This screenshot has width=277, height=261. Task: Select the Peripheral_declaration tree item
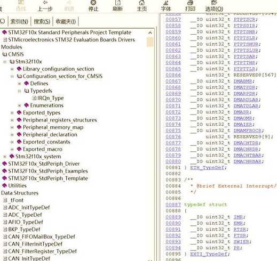[x=50, y=135]
